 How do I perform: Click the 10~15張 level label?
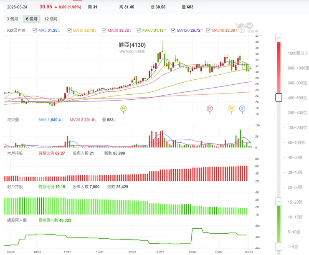[x=295, y=217]
